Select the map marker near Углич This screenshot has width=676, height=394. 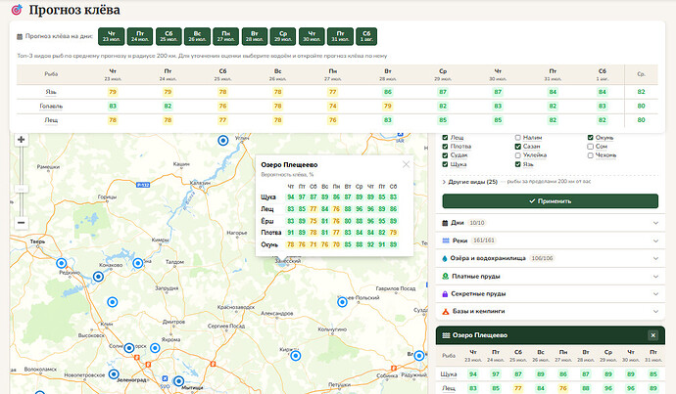(223, 140)
